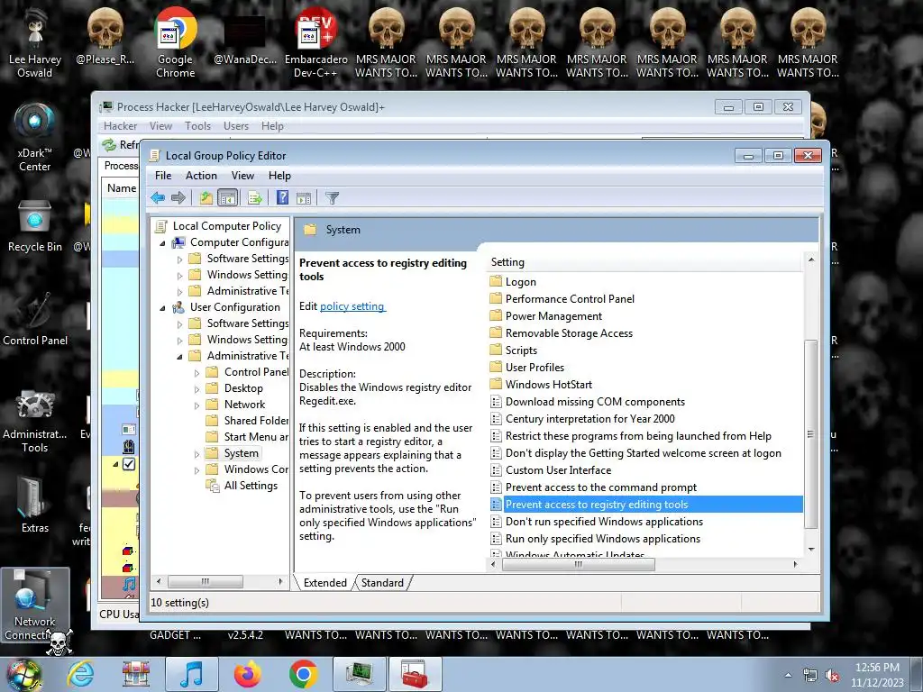Open the music note taskbar icon
The height and width of the screenshot is (692, 923).
pyautogui.click(x=192, y=674)
